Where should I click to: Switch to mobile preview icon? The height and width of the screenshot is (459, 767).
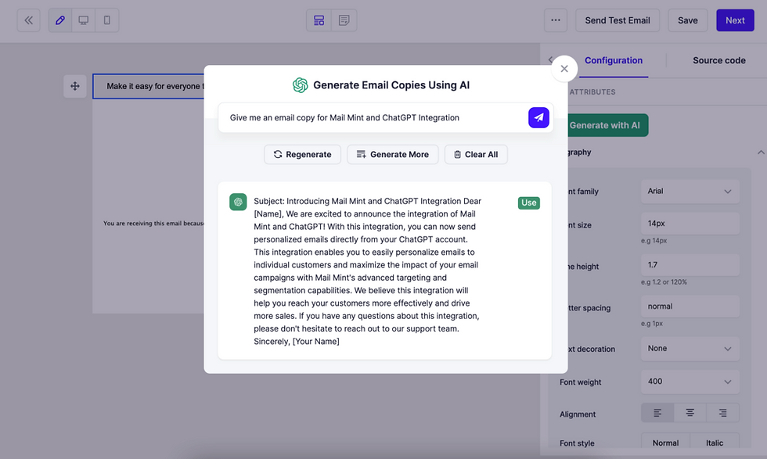coord(107,20)
